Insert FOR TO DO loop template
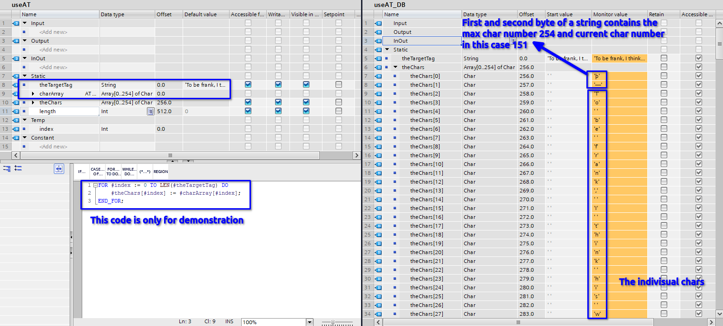This screenshot has width=723, height=326. pyautogui.click(x=113, y=172)
